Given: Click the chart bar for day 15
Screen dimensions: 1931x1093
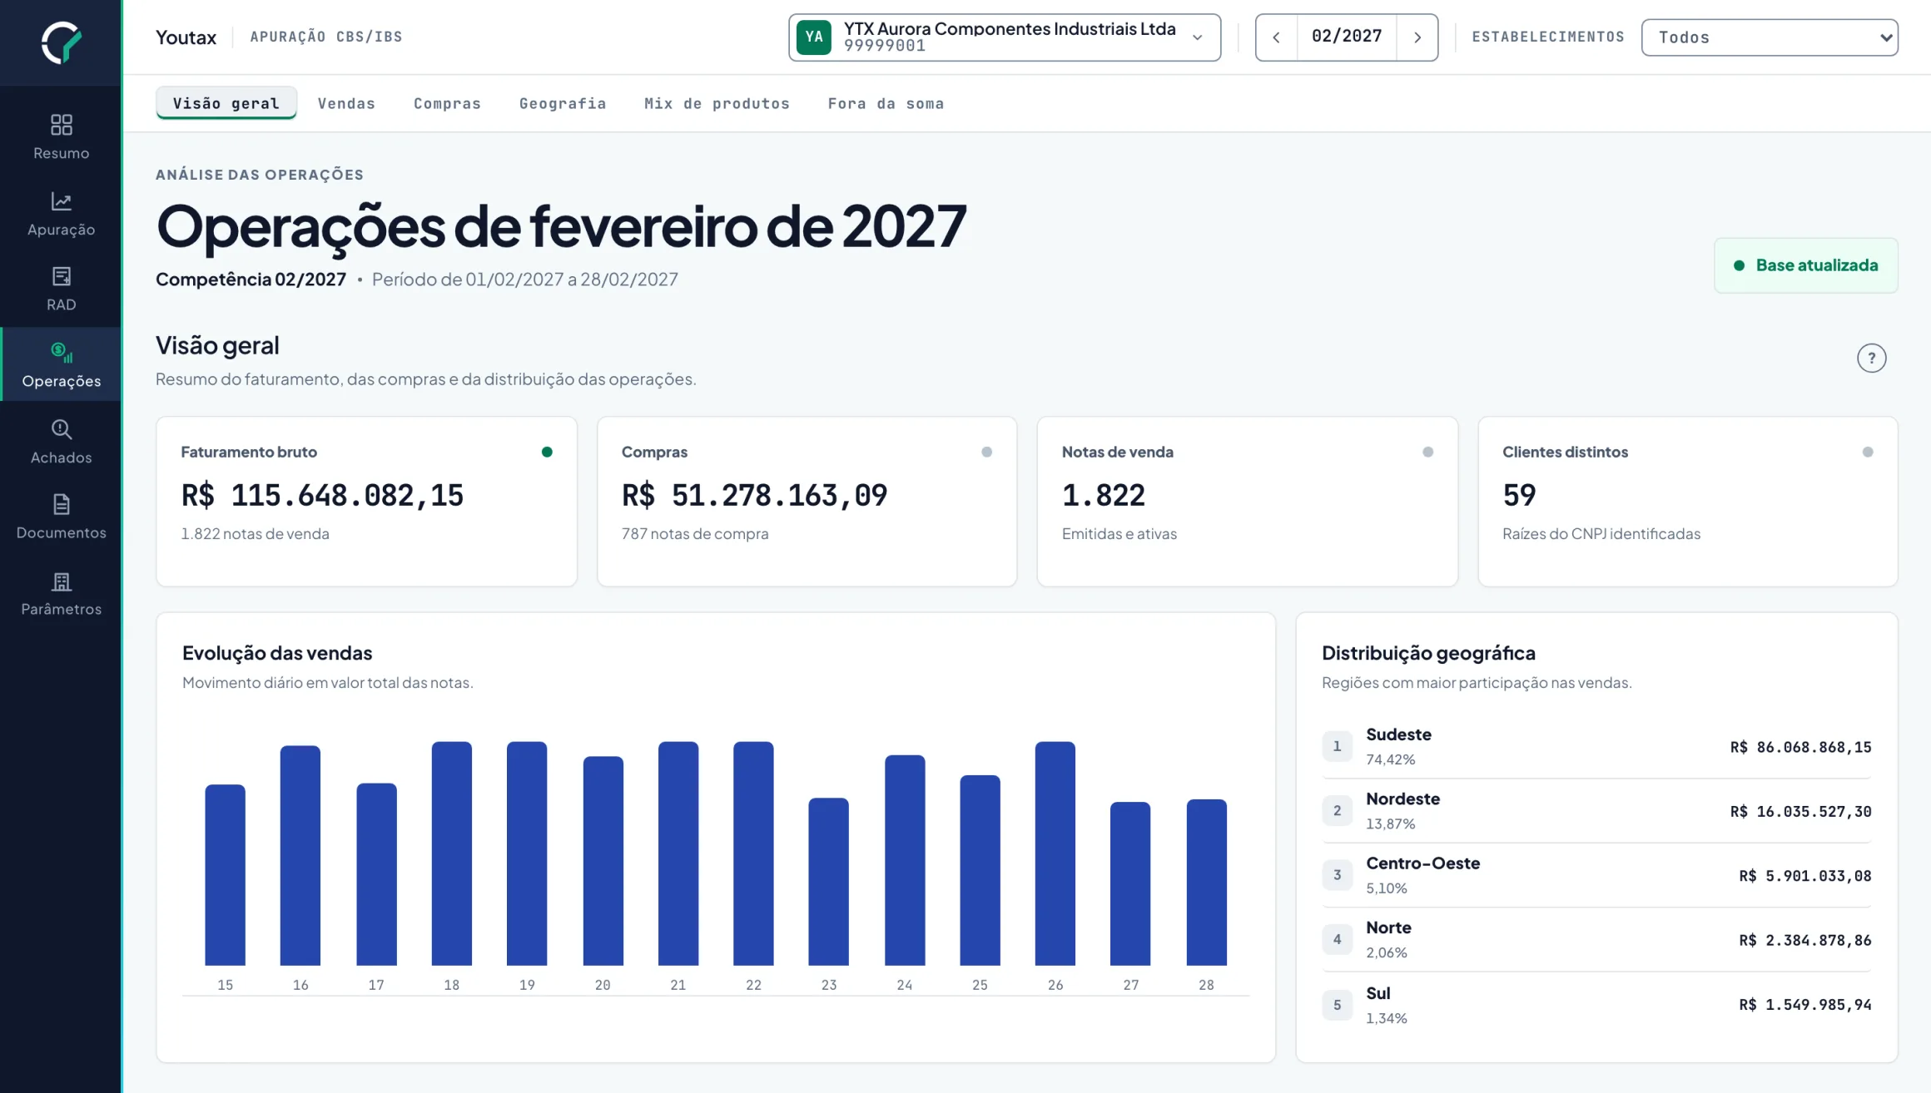Looking at the screenshot, I should [225, 875].
